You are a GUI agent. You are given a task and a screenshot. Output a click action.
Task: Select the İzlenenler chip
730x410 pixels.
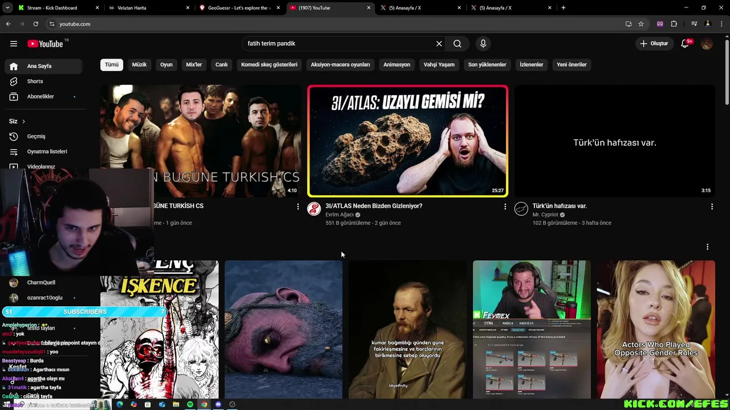click(x=532, y=64)
